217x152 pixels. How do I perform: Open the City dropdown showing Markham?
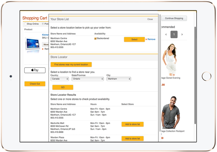coord(118,79)
